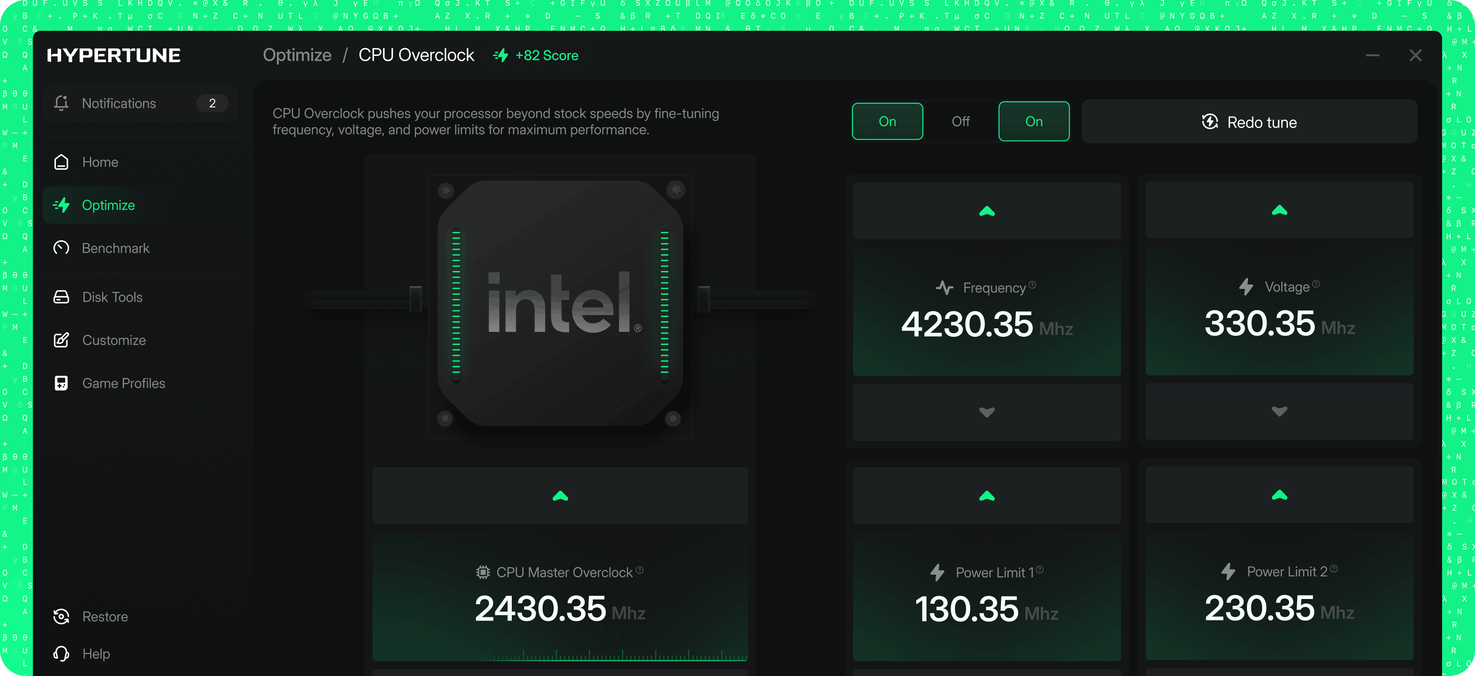Select Optimize in the sidebar
The width and height of the screenshot is (1475, 676).
(x=140, y=205)
